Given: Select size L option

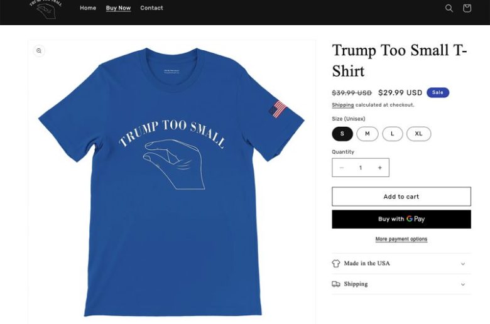Looking at the screenshot, I should click(x=393, y=134).
